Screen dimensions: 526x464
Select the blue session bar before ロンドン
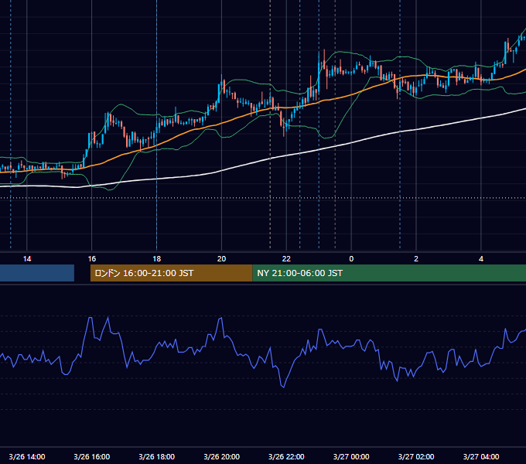point(37,273)
